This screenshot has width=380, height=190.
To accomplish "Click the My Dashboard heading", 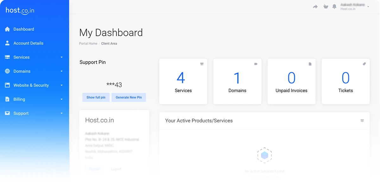I will coord(111,33).
